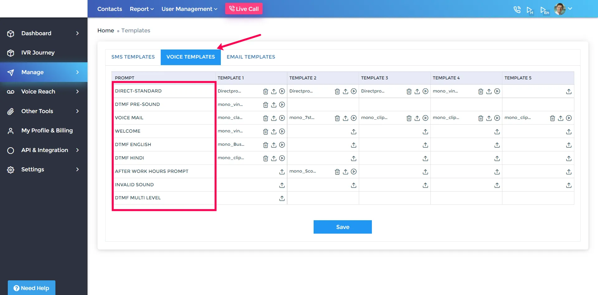
Task: Upload DTMF HINDI Template 4 file
Action: (x=497, y=158)
